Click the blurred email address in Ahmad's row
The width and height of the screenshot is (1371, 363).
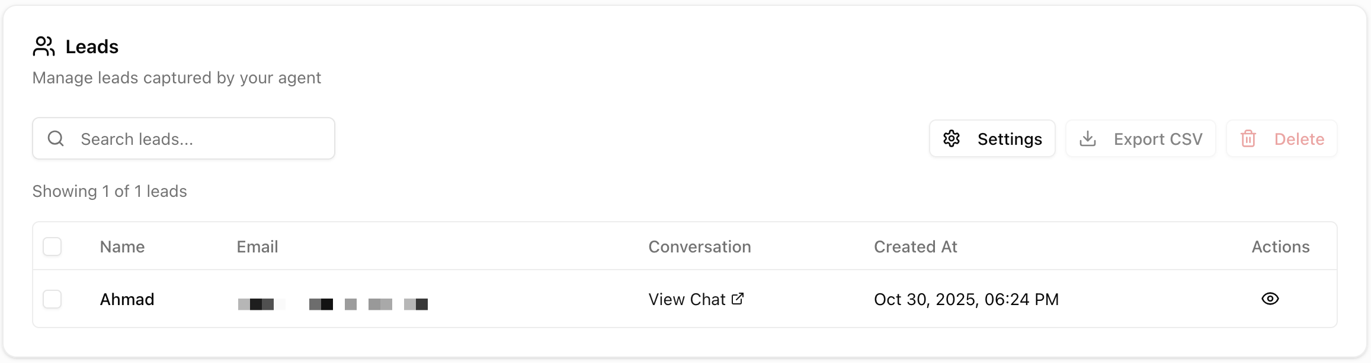pos(332,304)
